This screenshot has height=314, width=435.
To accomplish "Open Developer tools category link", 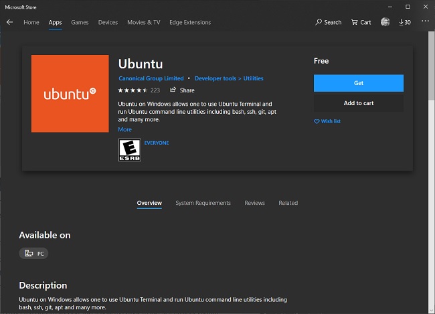I will tap(215, 78).
